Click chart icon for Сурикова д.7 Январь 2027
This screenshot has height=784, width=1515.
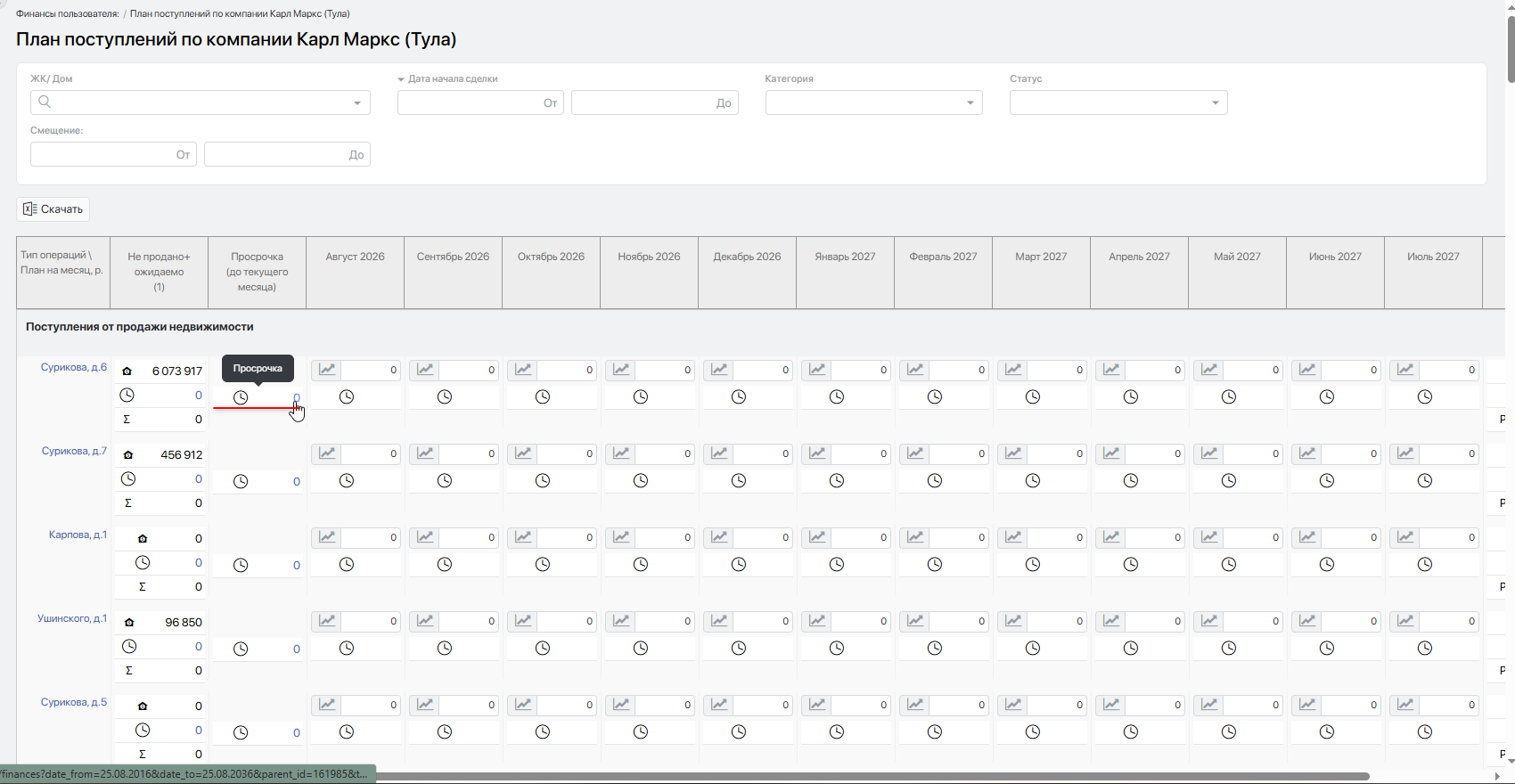817,453
